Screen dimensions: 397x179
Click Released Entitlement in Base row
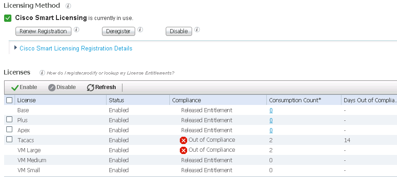pos(207,110)
